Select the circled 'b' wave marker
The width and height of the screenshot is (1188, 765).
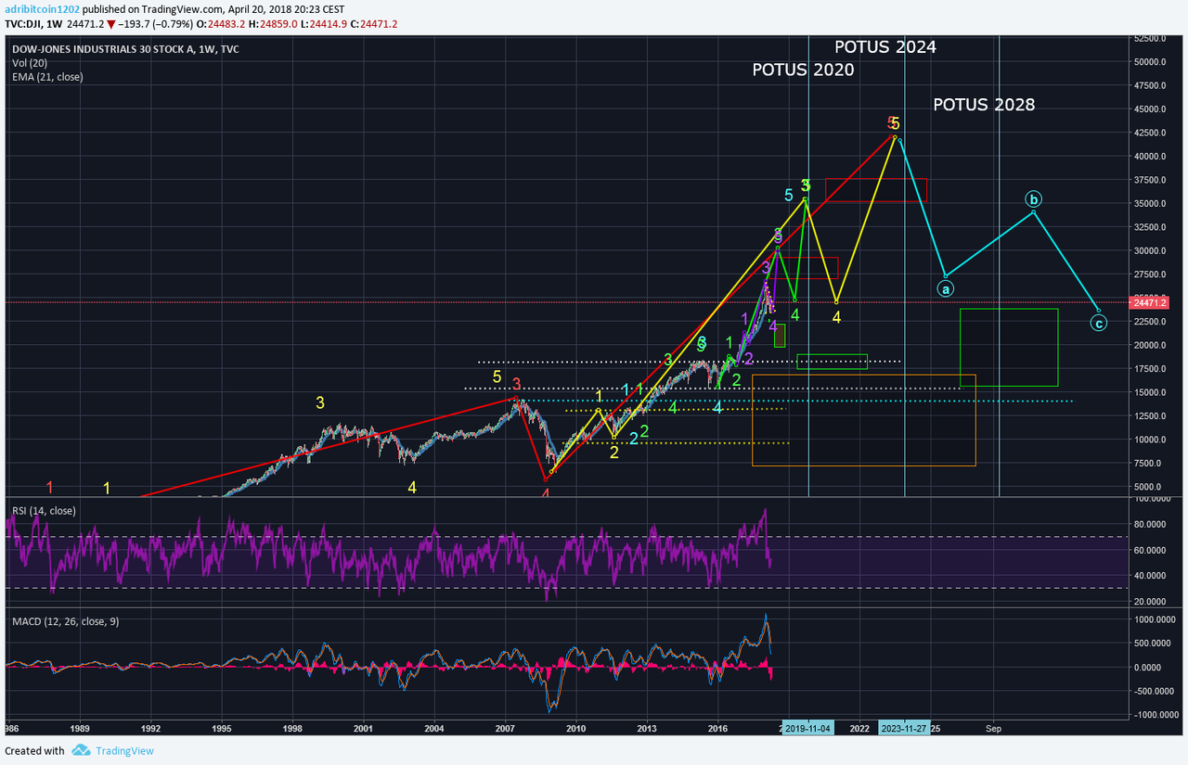[1034, 198]
